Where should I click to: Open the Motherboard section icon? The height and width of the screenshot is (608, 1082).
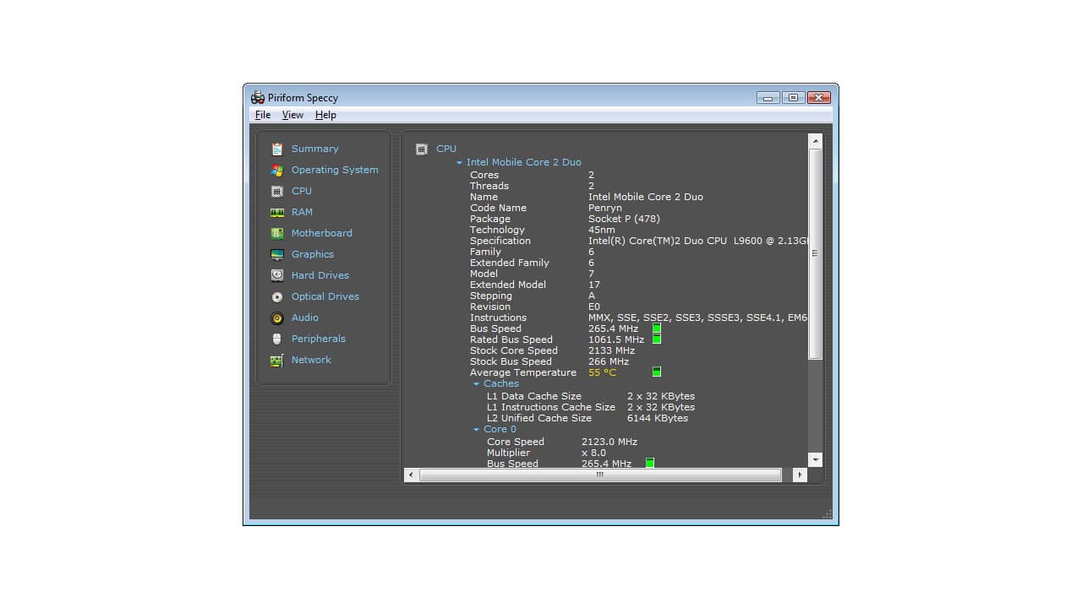coord(278,233)
